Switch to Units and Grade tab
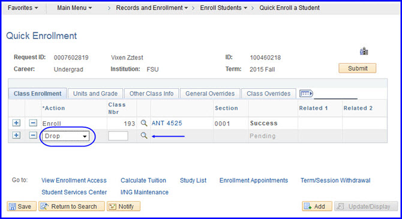 (x=95, y=94)
